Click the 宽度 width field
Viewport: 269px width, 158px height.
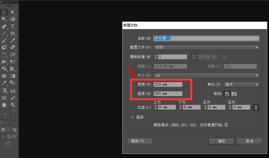point(168,84)
